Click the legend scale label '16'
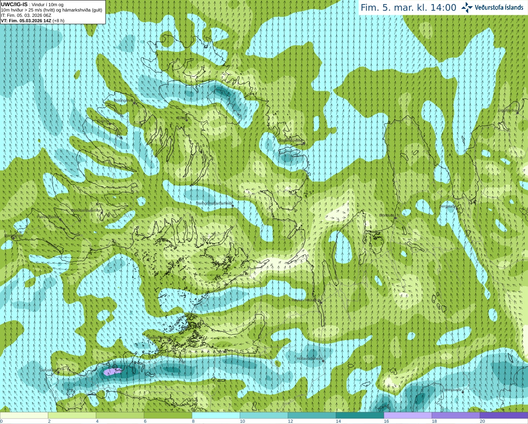 point(387,421)
